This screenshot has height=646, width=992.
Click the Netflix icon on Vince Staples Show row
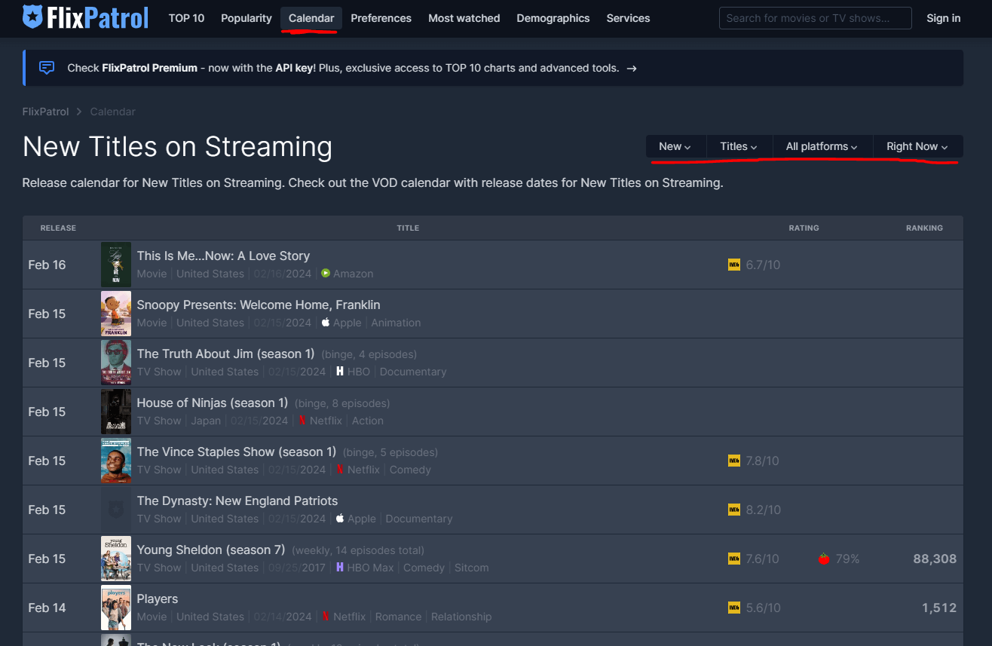point(340,470)
